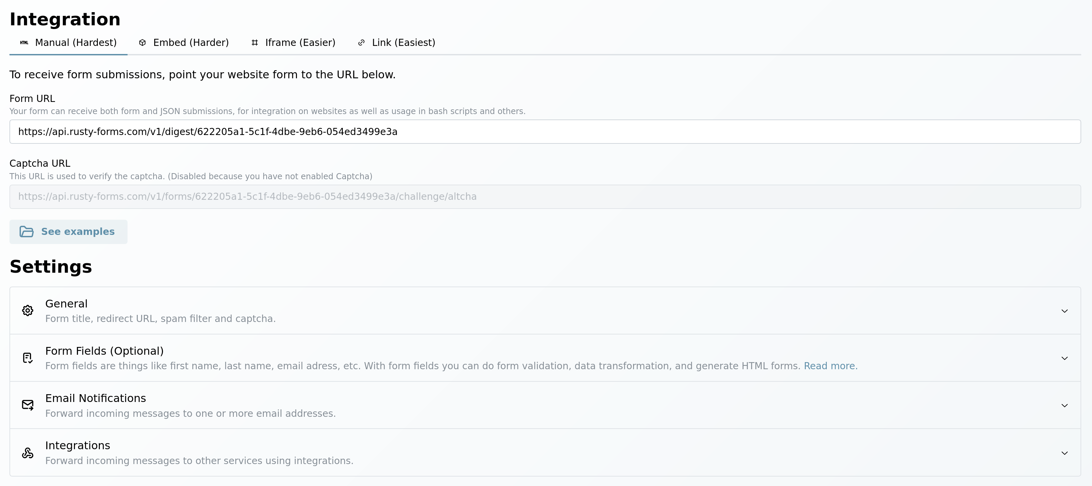Screen dimensions: 1092x486
Task: Click 'This URL is used to verify the captcha' hint
Action: point(191,177)
